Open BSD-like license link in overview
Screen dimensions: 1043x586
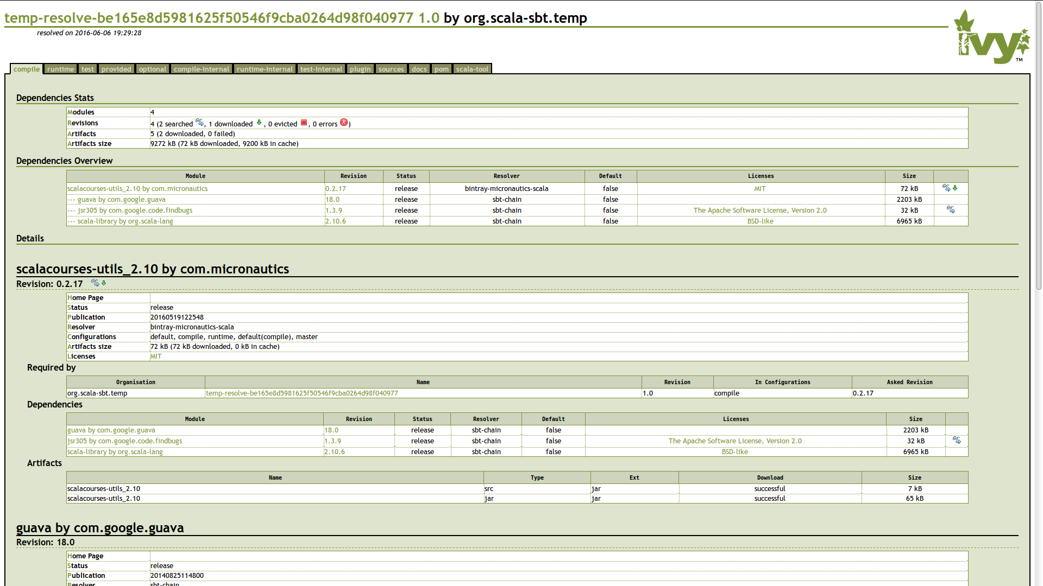[x=760, y=221]
